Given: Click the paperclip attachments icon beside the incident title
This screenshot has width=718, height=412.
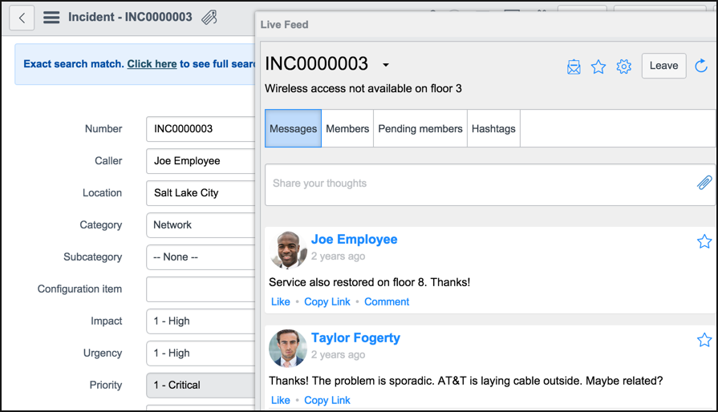Looking at the screenshot, I should [x=209, y=18].
